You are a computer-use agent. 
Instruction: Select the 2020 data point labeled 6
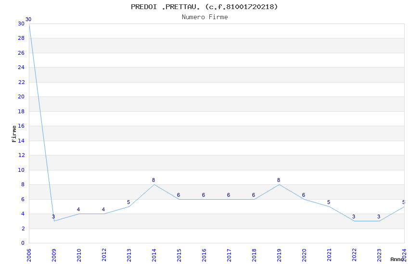click(305, 199)
